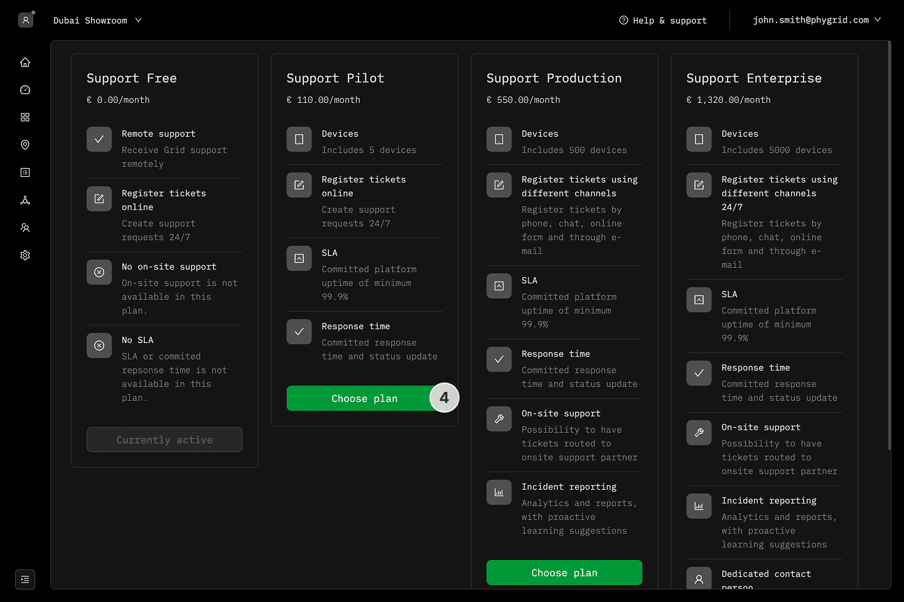Choose the Support Production plan
Screen dimensions: 904x602
tap(564, 573)
